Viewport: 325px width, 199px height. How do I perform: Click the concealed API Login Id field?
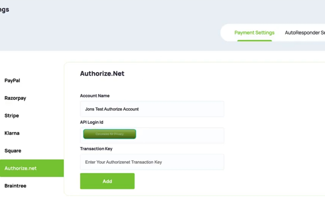point(109,134)
